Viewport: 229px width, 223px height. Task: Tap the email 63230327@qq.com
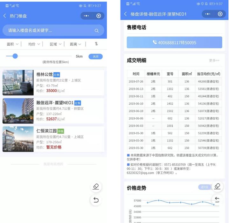(x=140, y=173)
